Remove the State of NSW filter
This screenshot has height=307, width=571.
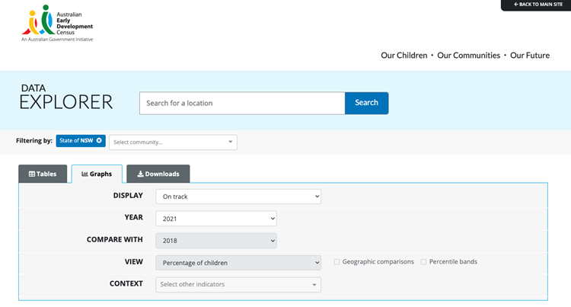coord(99,141)
